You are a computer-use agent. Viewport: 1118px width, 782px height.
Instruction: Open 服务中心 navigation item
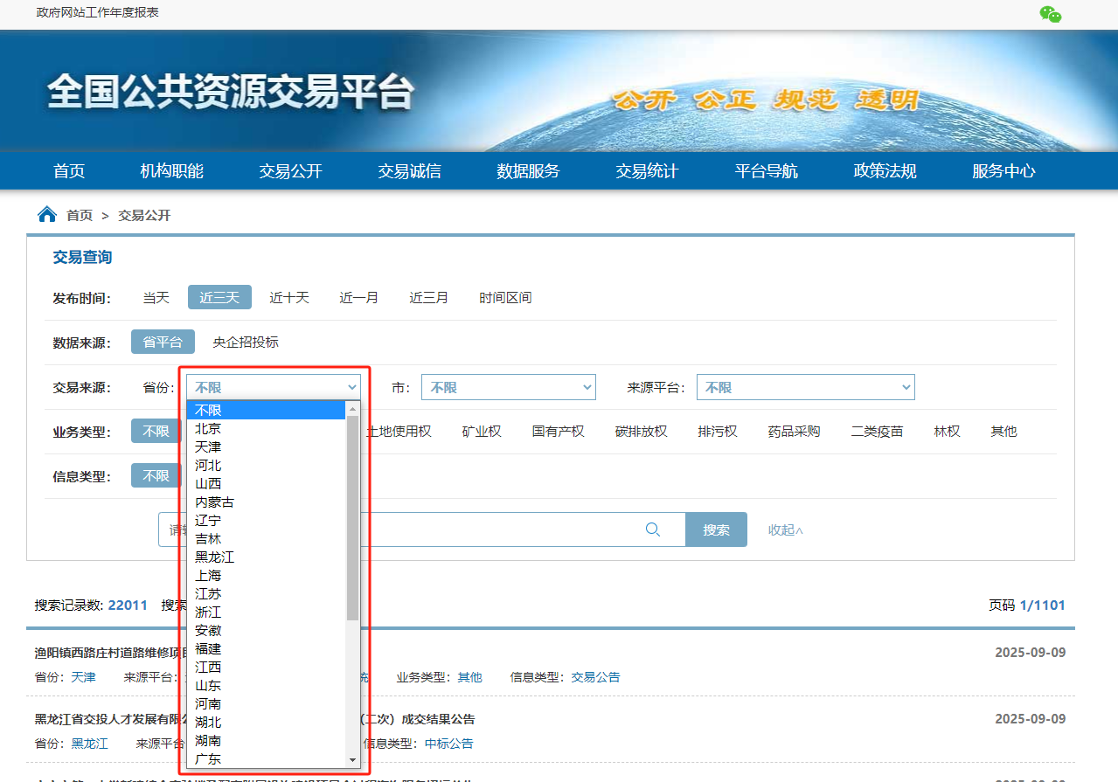1003,171
